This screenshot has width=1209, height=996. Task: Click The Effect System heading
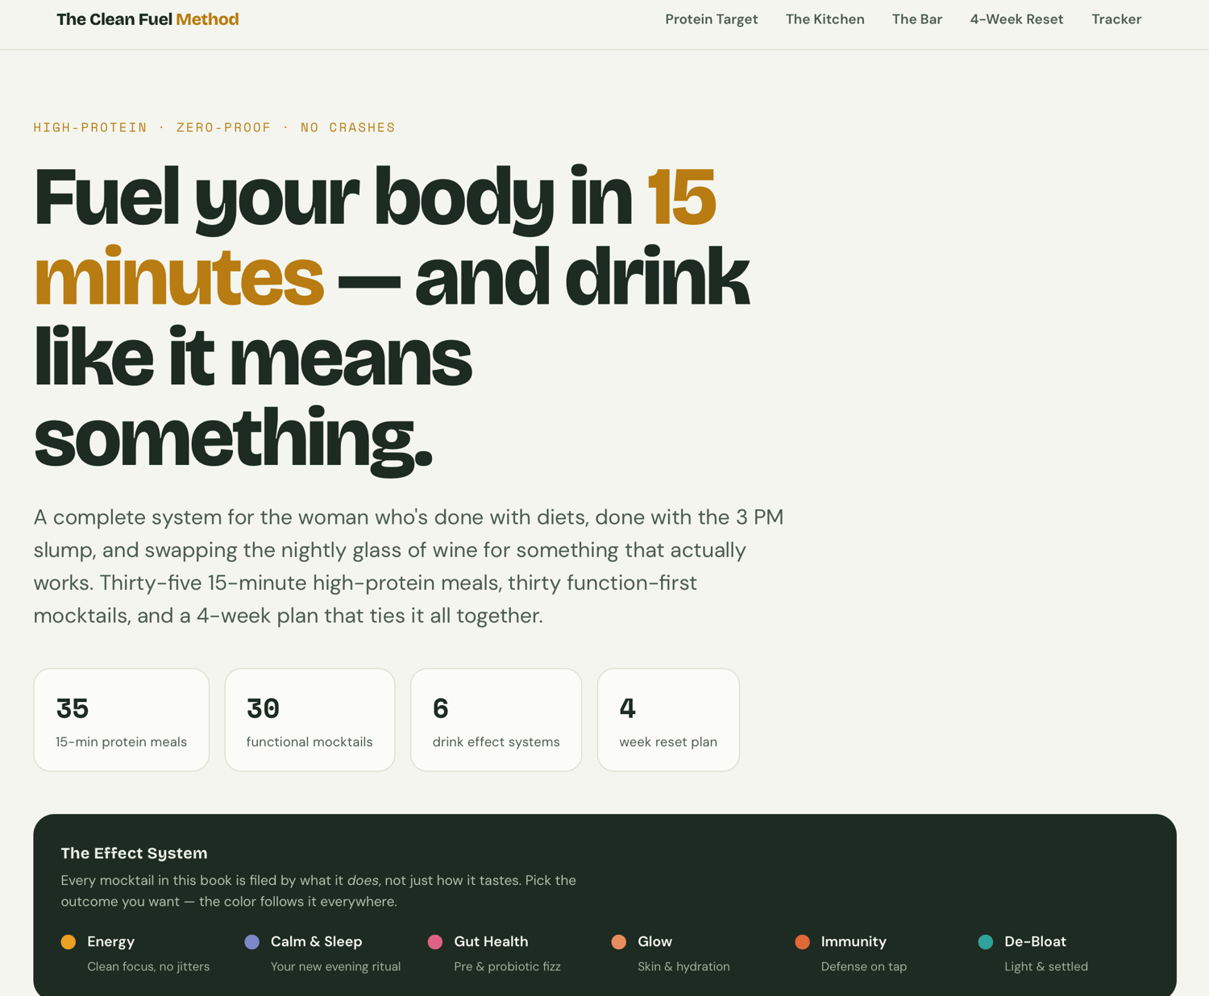pos(134,853)
